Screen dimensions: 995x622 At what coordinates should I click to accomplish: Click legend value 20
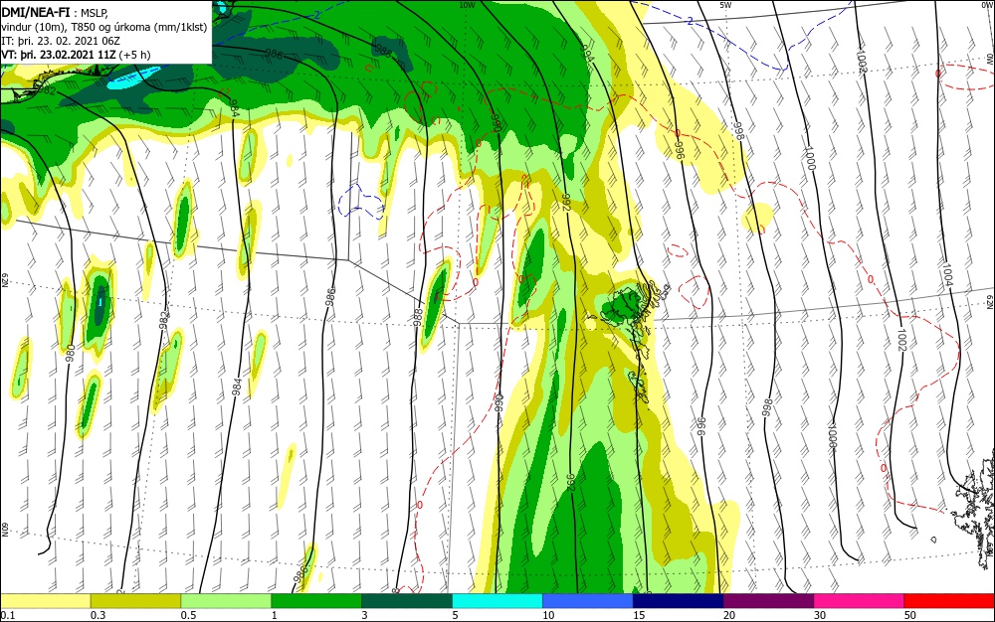point(729,615)
